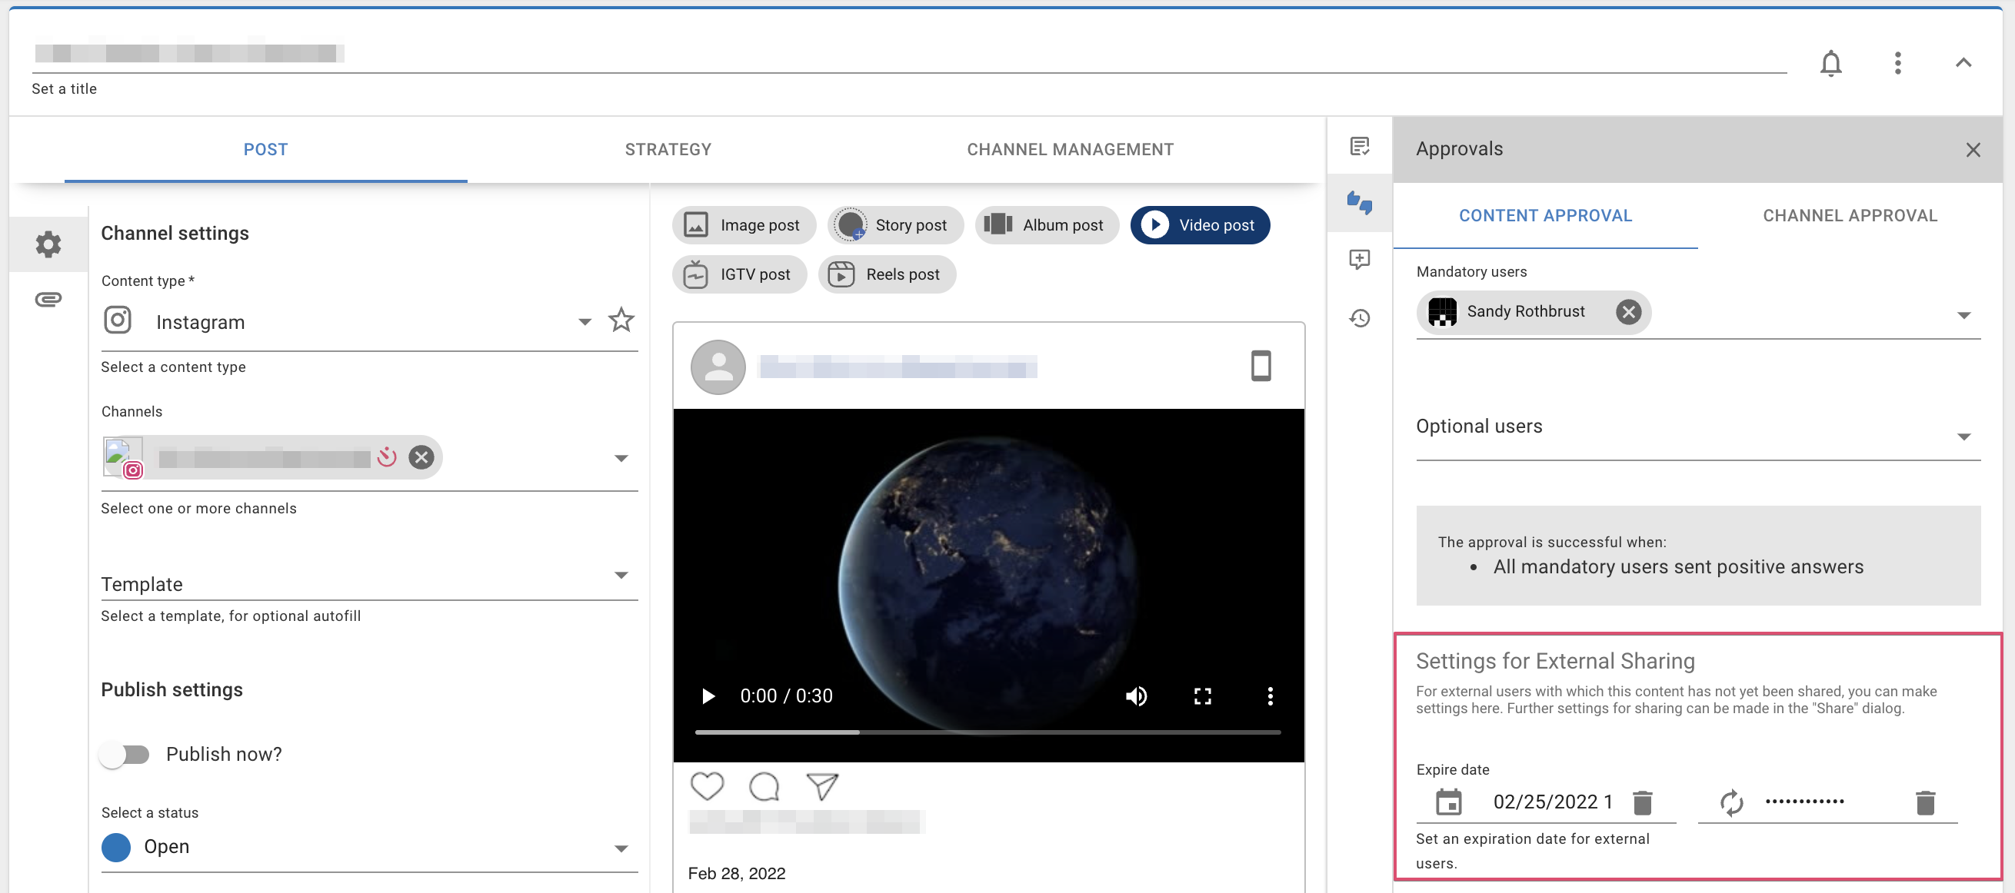
Task: Switch to CHANNEL APPROVAL tab
Action: (1849, 216)
